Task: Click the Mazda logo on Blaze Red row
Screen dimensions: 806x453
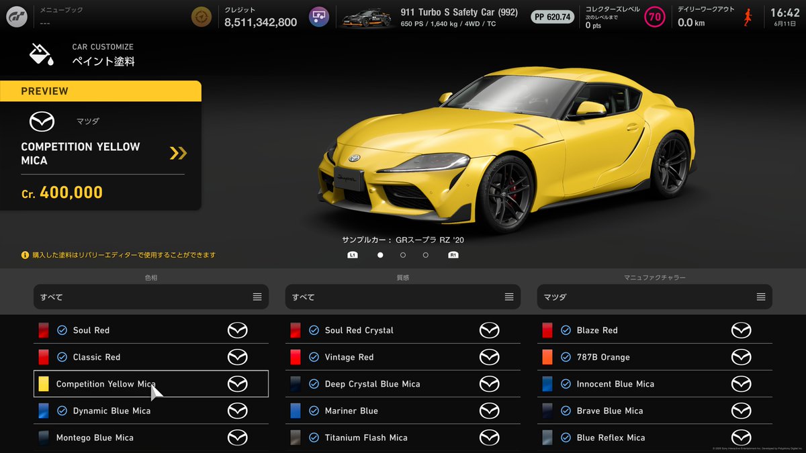Action: 741,330
